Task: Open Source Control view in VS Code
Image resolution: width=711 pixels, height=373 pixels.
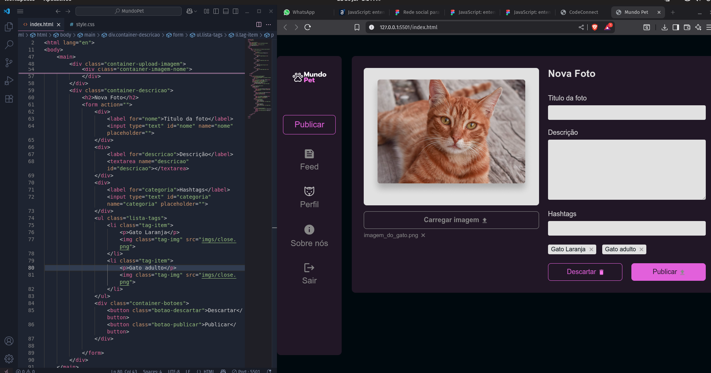Action: [x=9, y=63]
